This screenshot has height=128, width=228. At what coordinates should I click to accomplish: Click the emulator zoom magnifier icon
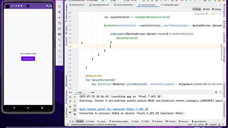point(59,40)
